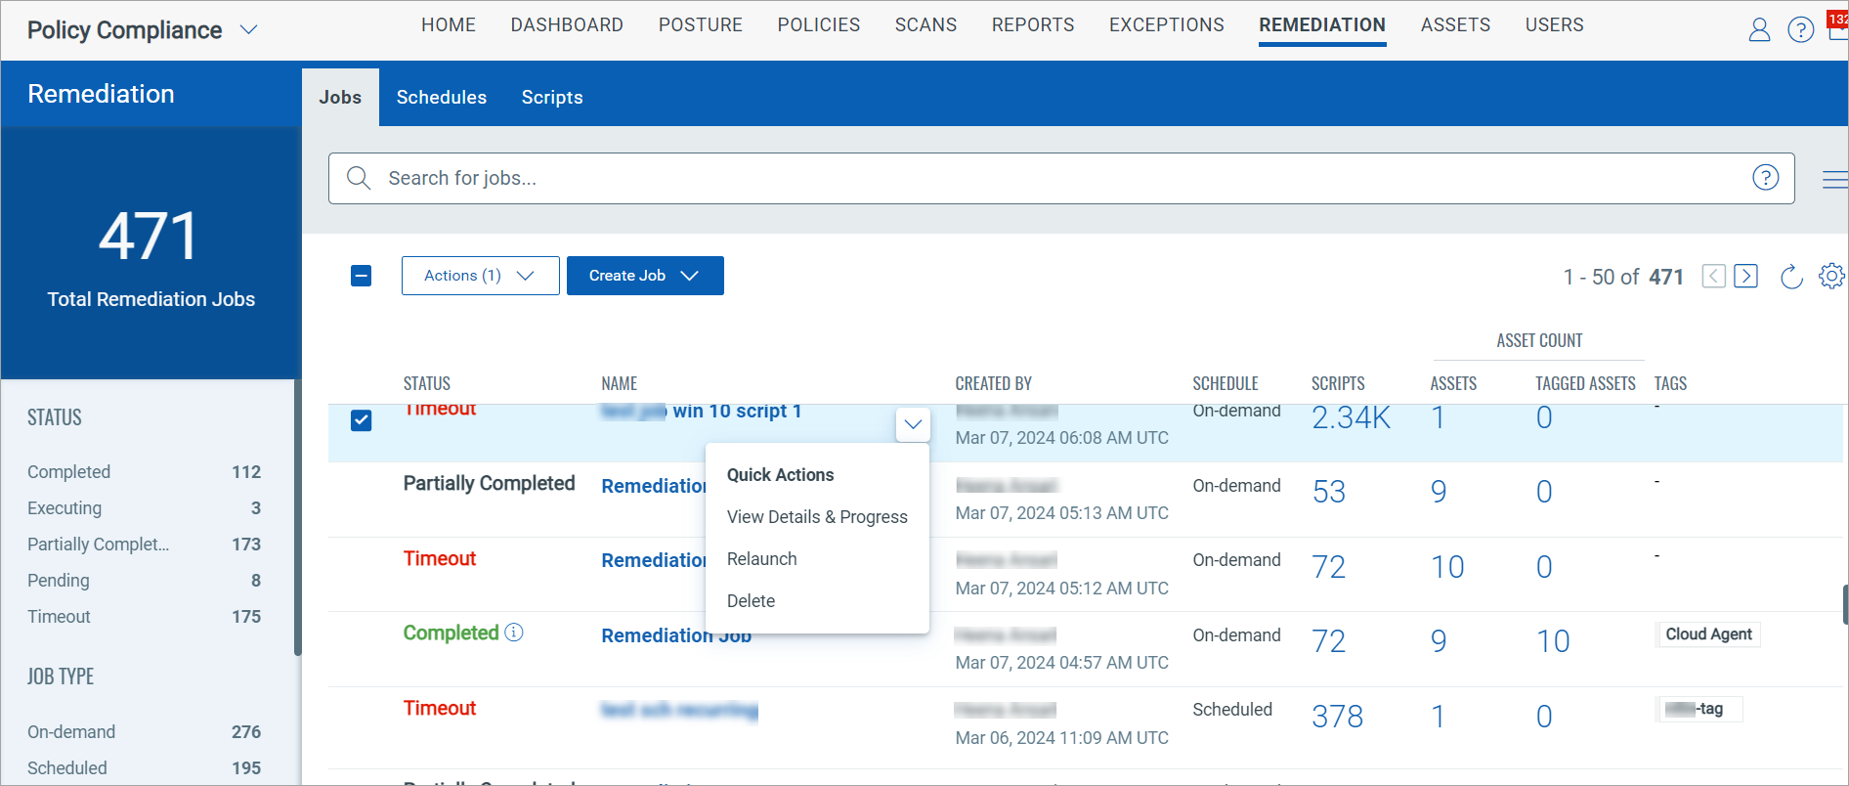Click the search help question mark icon

pos(1765,178)
